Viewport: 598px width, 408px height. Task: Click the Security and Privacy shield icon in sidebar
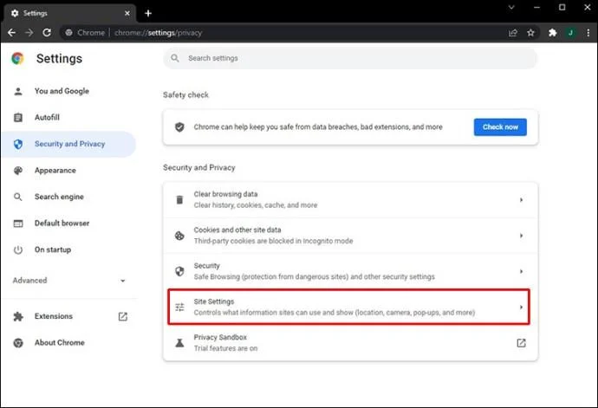pos(18,144)
